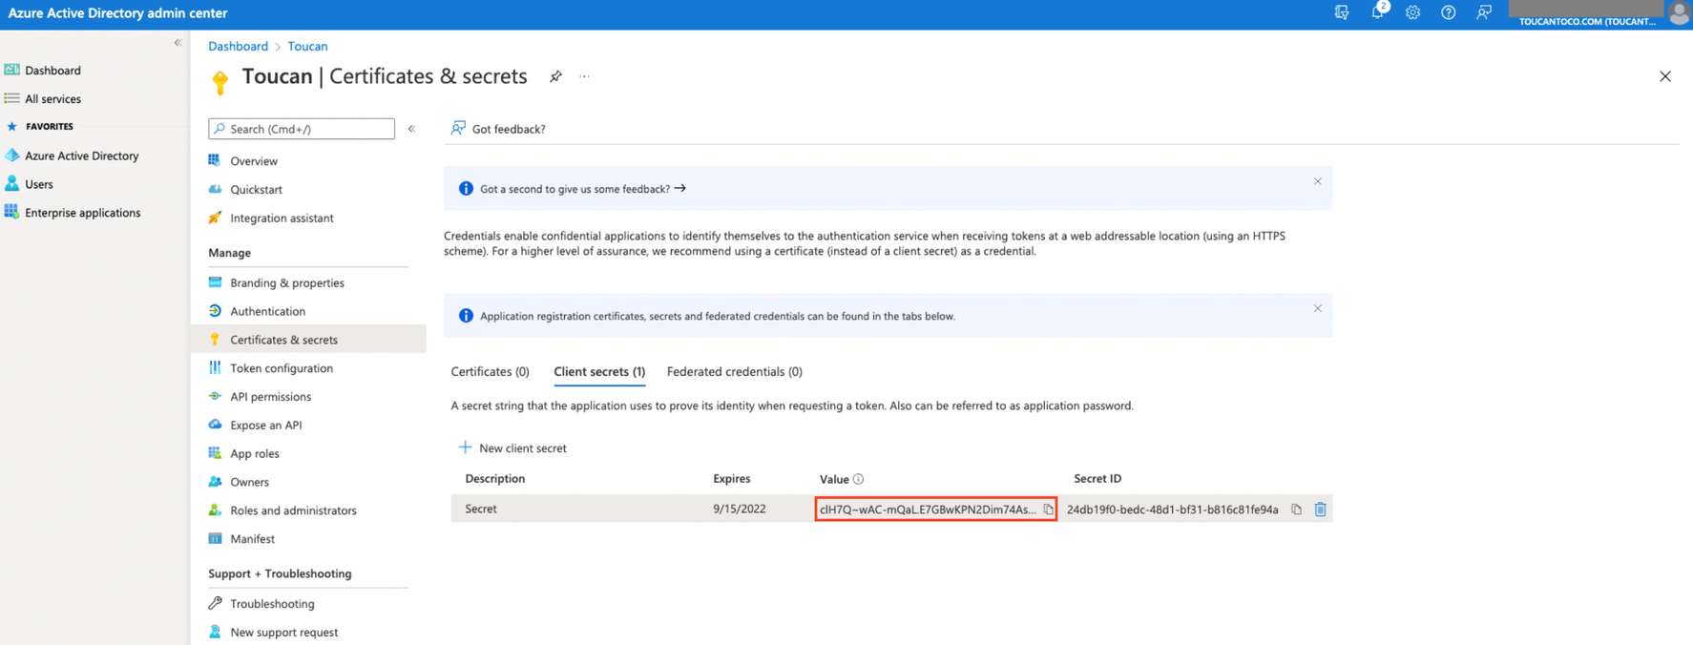The height and width of the screenshot is (645, 1693).
Task: Click the feedback icon in top bar
Action: tap(1484, 12)
